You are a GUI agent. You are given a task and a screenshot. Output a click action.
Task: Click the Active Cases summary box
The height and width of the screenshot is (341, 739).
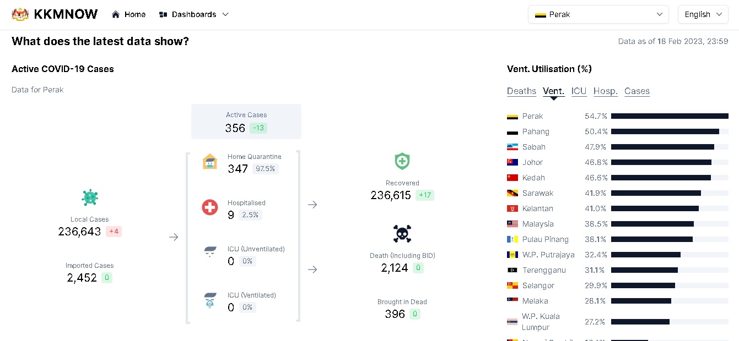[246, 122]
